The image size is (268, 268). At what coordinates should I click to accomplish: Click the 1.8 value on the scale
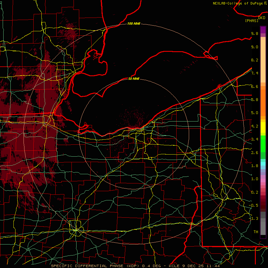point(255,166)
